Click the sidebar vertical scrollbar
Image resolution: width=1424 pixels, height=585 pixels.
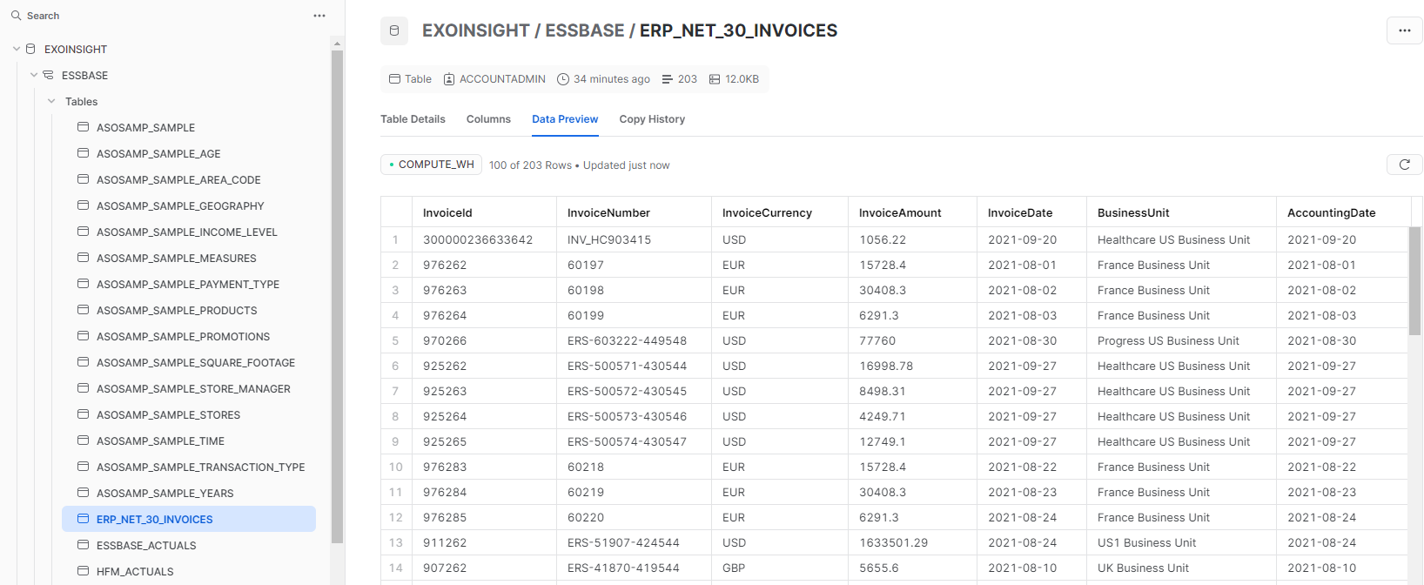click(337, 296)
